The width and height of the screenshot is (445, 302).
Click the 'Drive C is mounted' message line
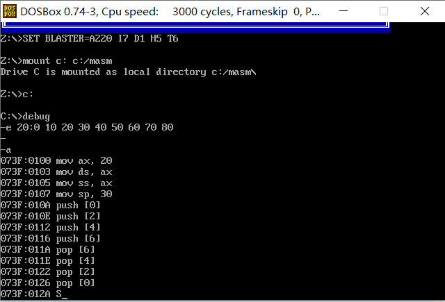pos(128,72)
